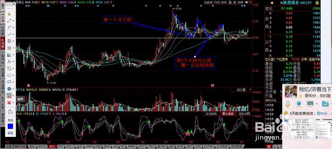This screenshot has height=149, width=332.
Task: Click the yellow star favorite icon
Action: coord(272,3)
